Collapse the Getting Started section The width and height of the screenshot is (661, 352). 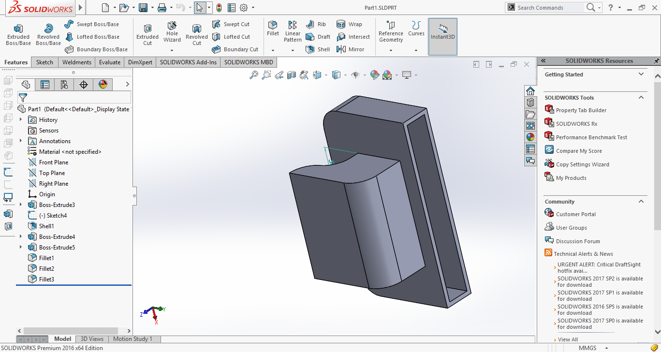(641, 74)
